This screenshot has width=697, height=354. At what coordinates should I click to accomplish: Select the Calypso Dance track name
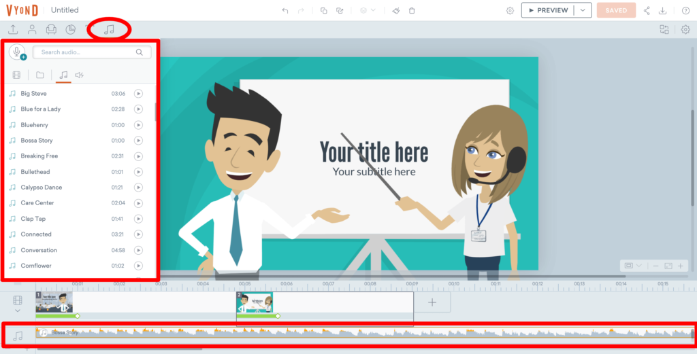coord(42,188)
